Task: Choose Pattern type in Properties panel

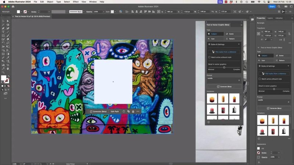Action: [x=283, y=60]
